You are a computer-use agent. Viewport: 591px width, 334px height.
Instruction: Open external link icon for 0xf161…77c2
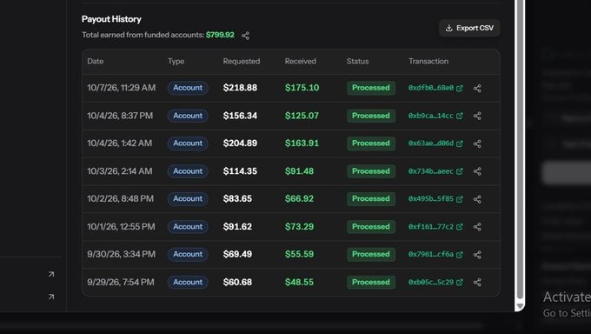[x=460, y=227]
